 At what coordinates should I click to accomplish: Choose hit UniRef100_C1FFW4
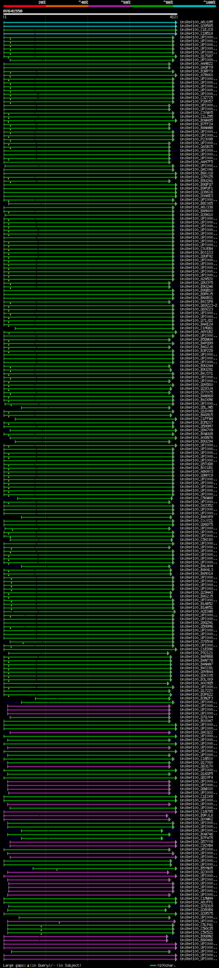tap(196, 419)
